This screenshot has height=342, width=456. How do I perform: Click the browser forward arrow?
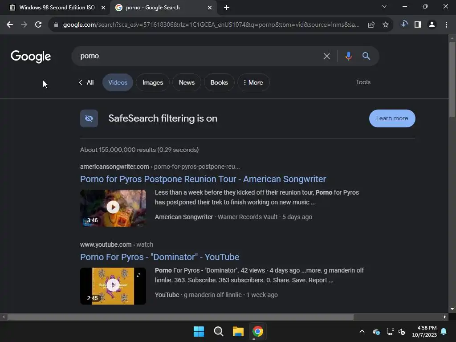(24, 25)
